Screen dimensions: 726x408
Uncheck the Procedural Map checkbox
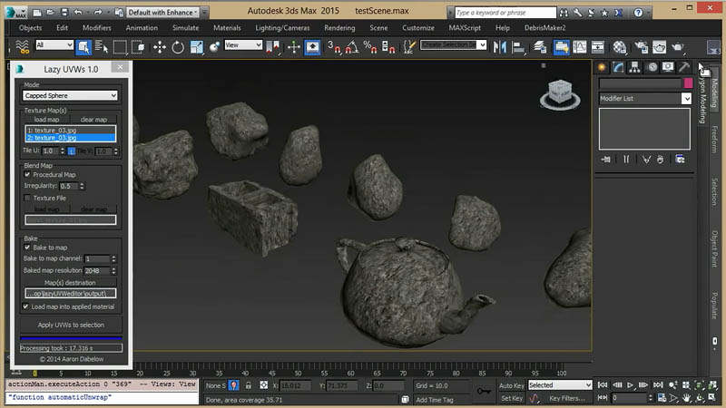[x=27, y=174]
